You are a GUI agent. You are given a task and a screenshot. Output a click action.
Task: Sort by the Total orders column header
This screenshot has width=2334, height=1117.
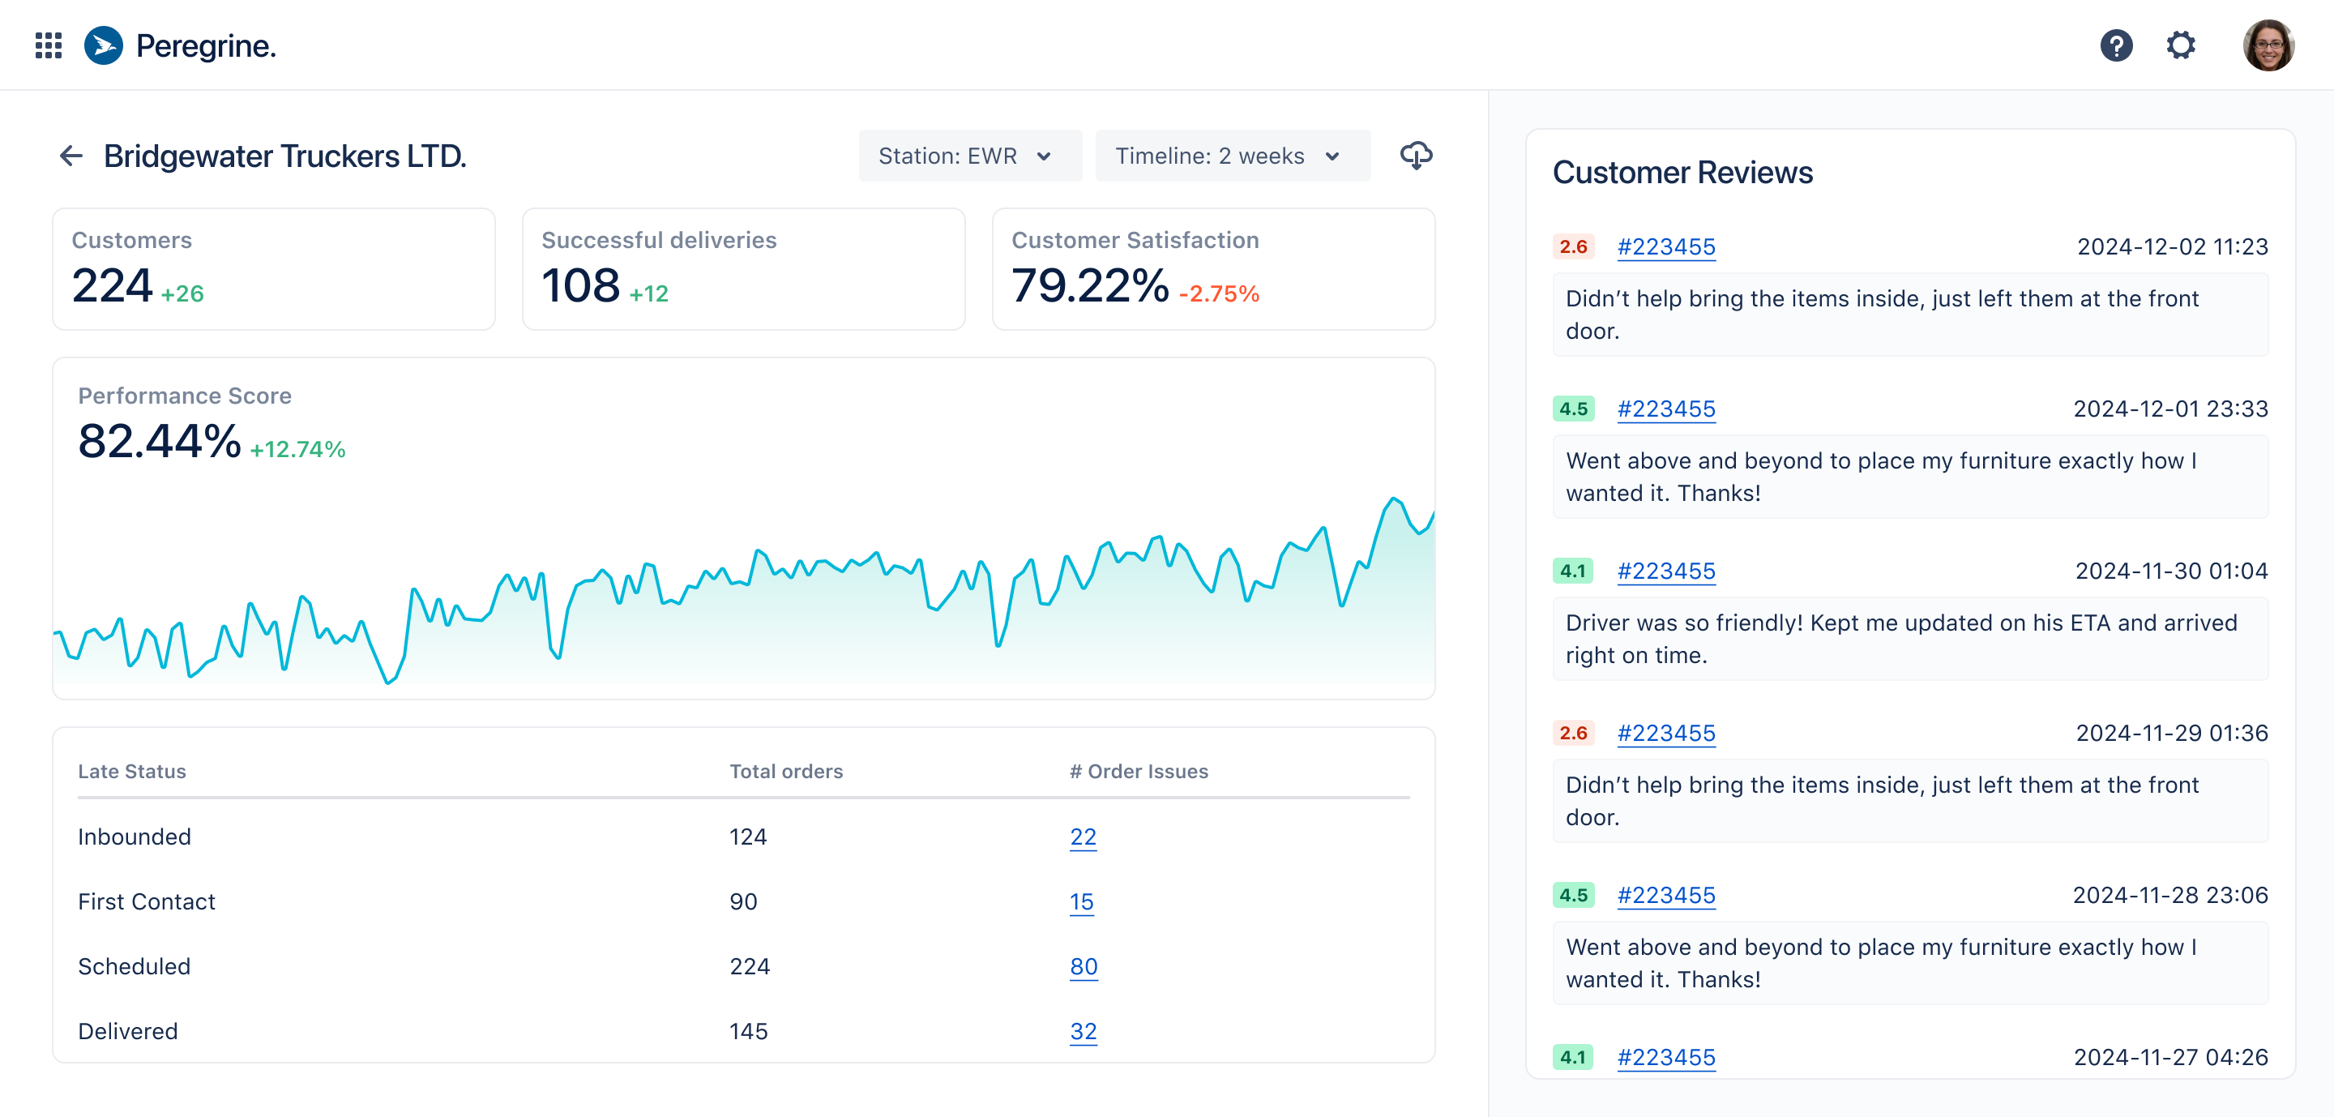click(785, 771)
